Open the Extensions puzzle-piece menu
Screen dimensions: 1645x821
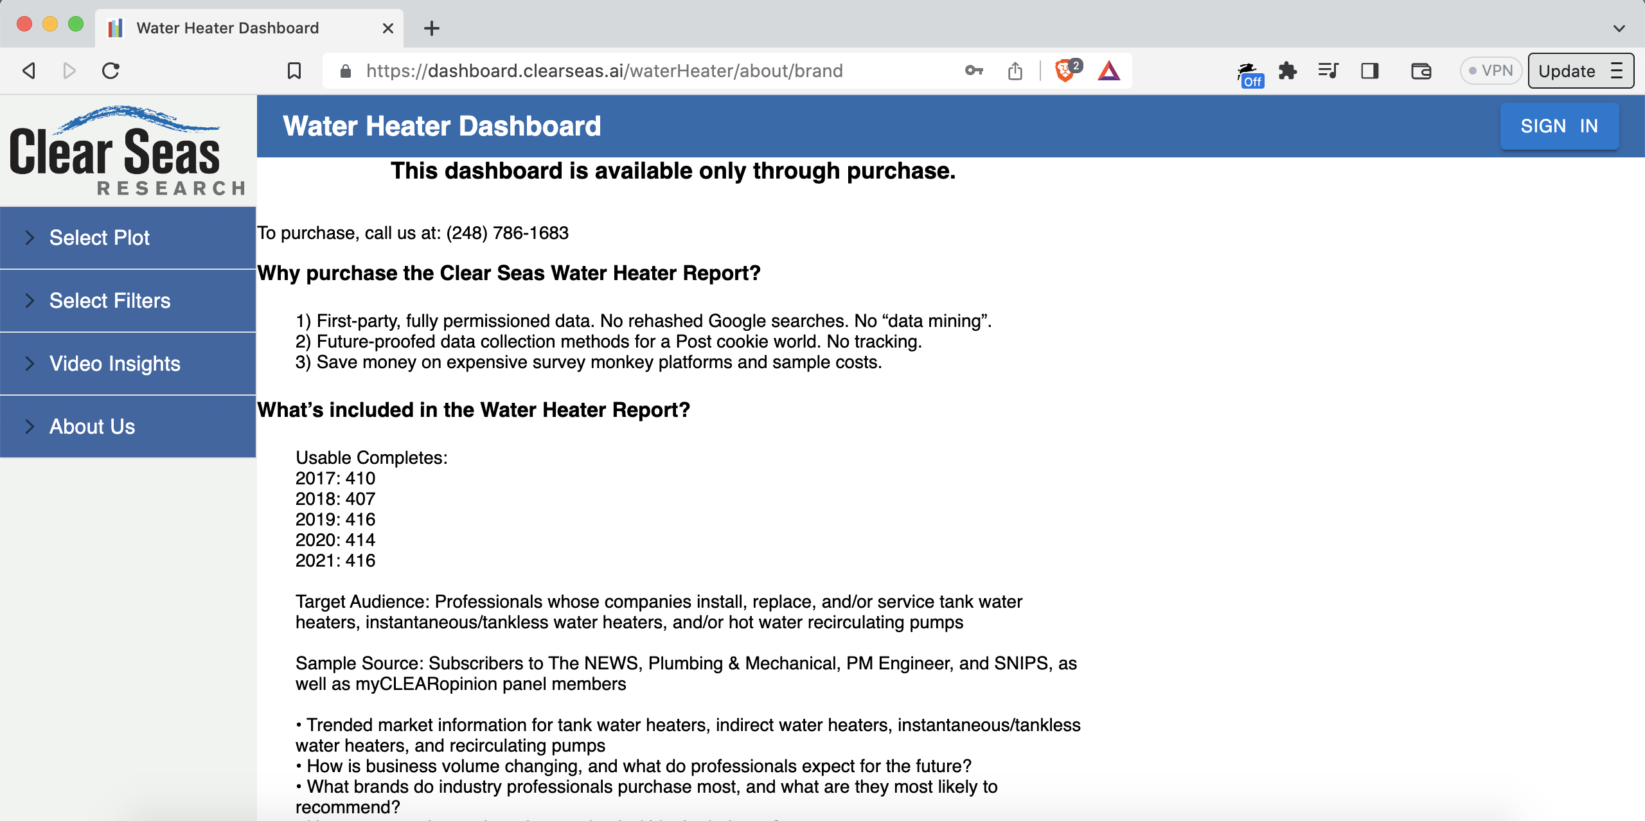click(x=1288, y=71)
